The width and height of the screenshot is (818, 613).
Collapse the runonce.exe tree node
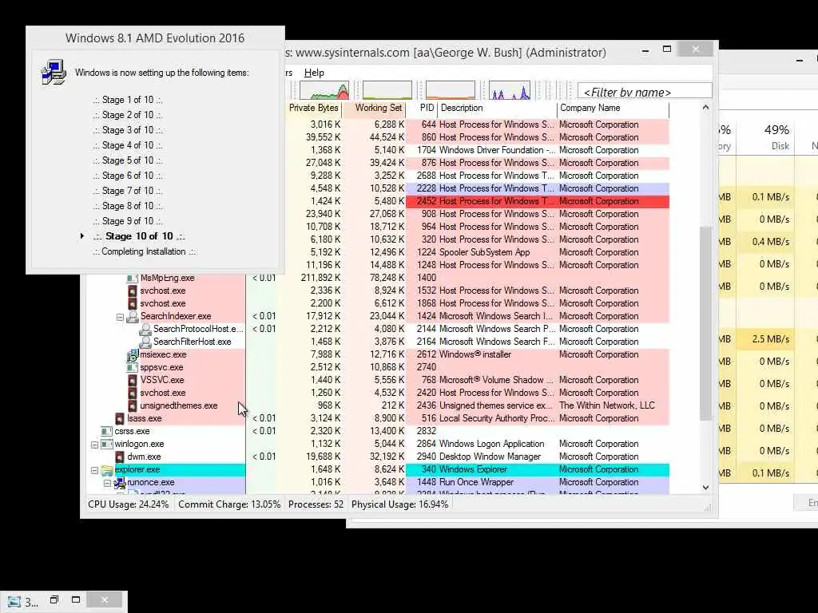tap(108, 483)
